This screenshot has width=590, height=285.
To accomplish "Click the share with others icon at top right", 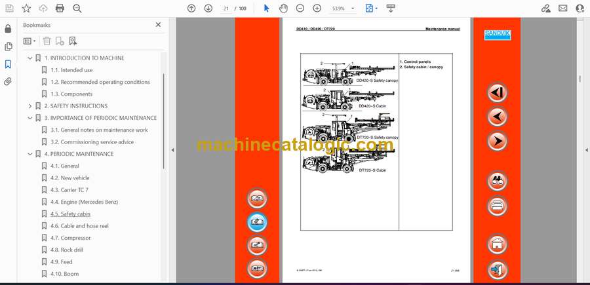I will [x=580, y=9].
